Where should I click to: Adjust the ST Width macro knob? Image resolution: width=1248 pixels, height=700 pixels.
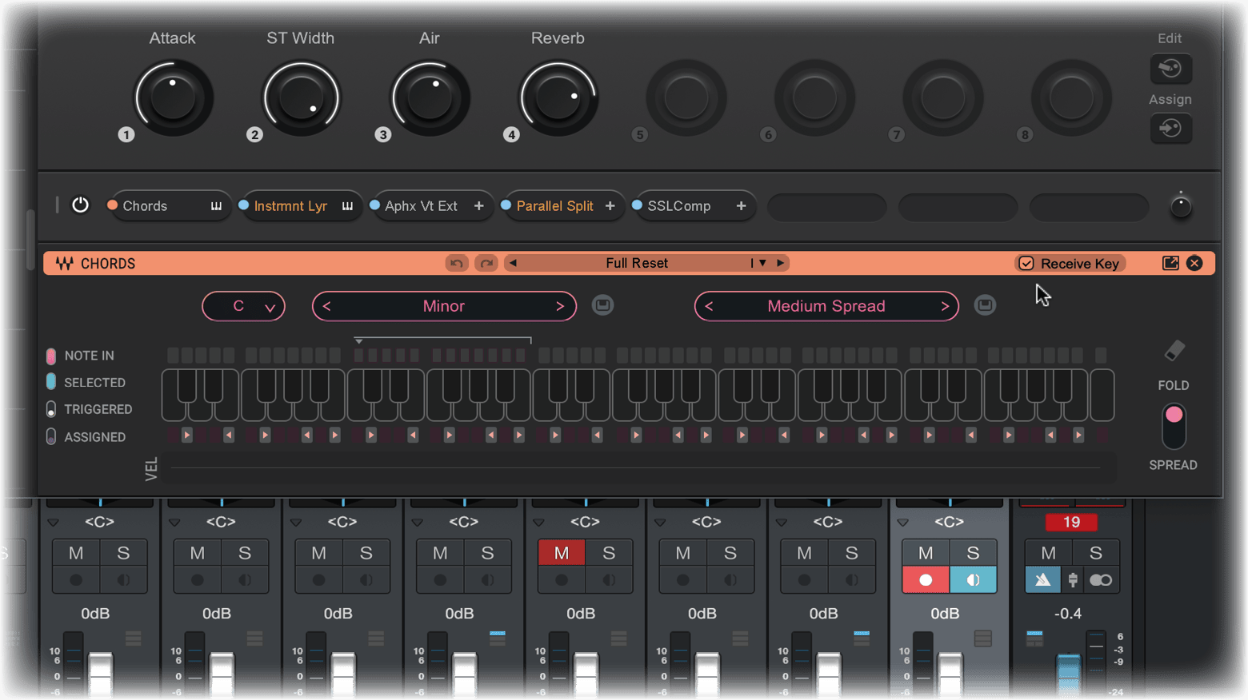point(301,98)
